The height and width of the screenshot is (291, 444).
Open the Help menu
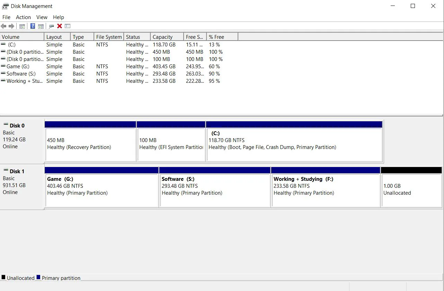[59, 17]
